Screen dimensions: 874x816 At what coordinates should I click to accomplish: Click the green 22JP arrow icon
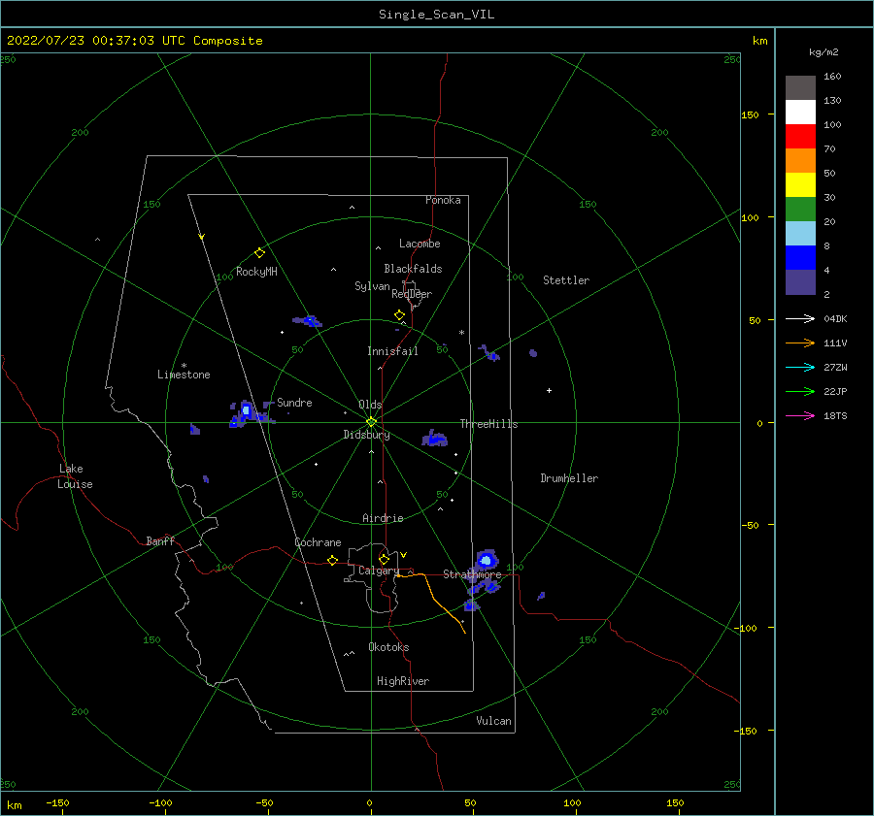800,392
